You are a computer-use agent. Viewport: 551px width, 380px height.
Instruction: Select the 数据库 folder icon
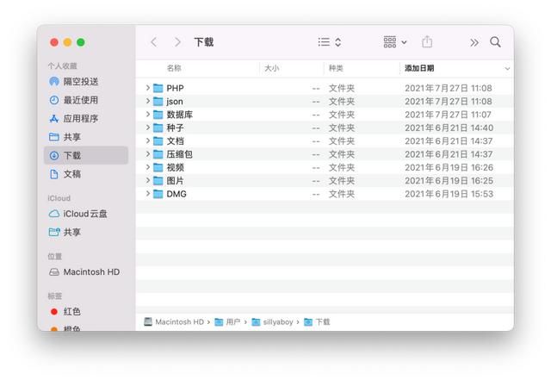pyautogui.click(x=158, y=115)
